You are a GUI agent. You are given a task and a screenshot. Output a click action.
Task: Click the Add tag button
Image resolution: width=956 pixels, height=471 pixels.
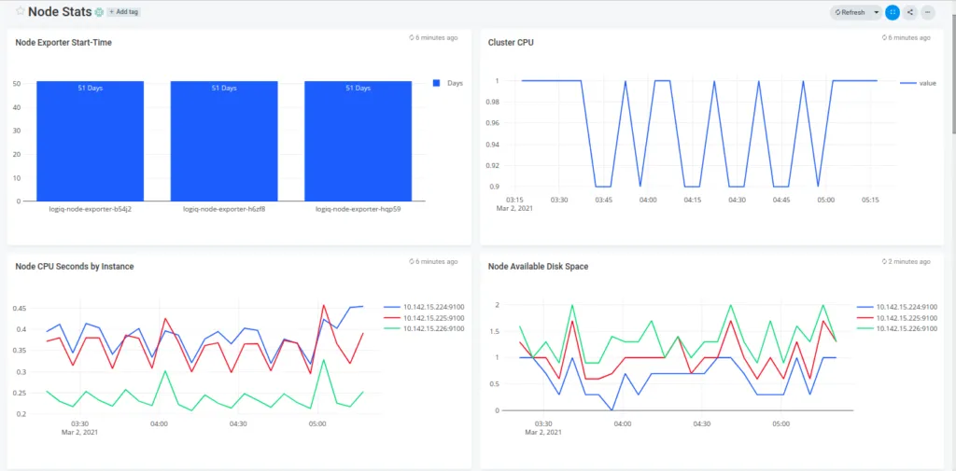[123, 12]
